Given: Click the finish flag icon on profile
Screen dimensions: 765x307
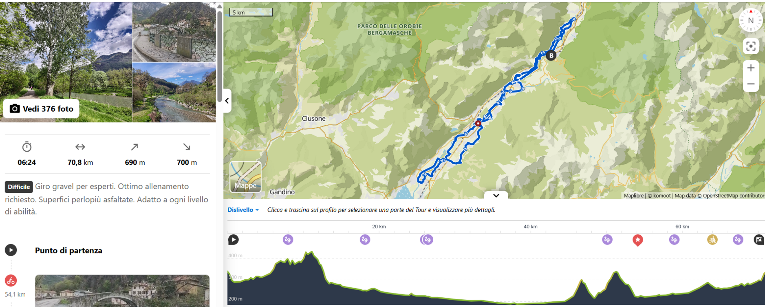Looking at the screenshot, I should pos(759,240).
